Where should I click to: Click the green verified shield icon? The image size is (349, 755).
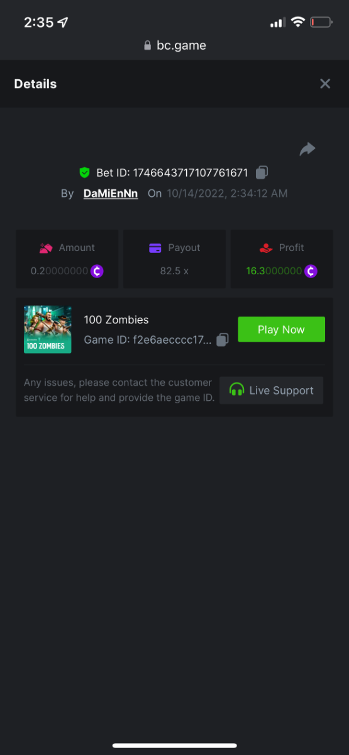pos(84,172)
